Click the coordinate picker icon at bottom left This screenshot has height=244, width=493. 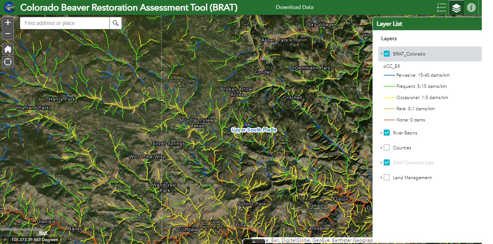(4, 240)
